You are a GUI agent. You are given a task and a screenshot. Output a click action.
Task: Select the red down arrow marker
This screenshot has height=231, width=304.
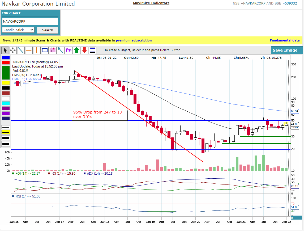coord(84,50)
